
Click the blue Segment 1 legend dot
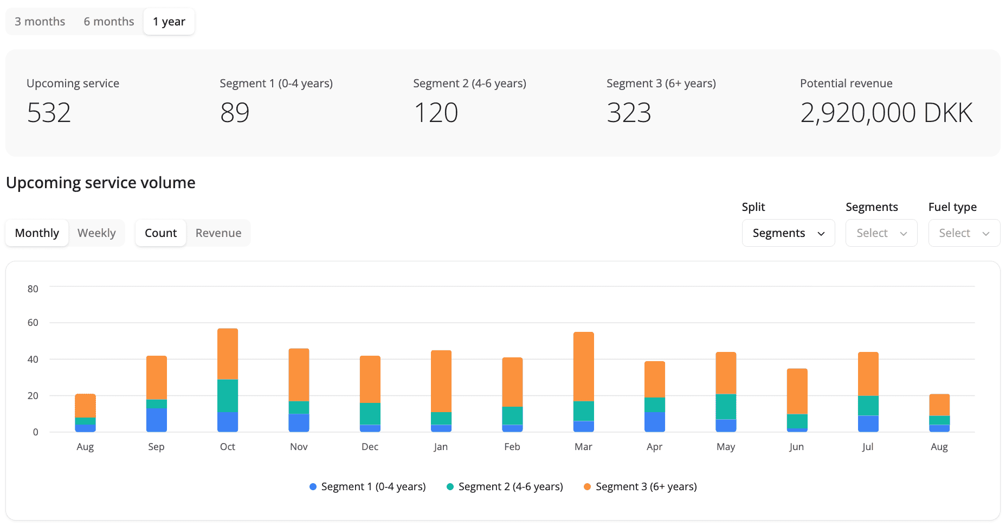click(x=313, y=487)
